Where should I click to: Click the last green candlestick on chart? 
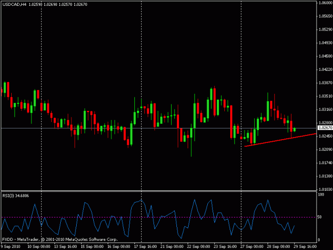tap(294, 130)
